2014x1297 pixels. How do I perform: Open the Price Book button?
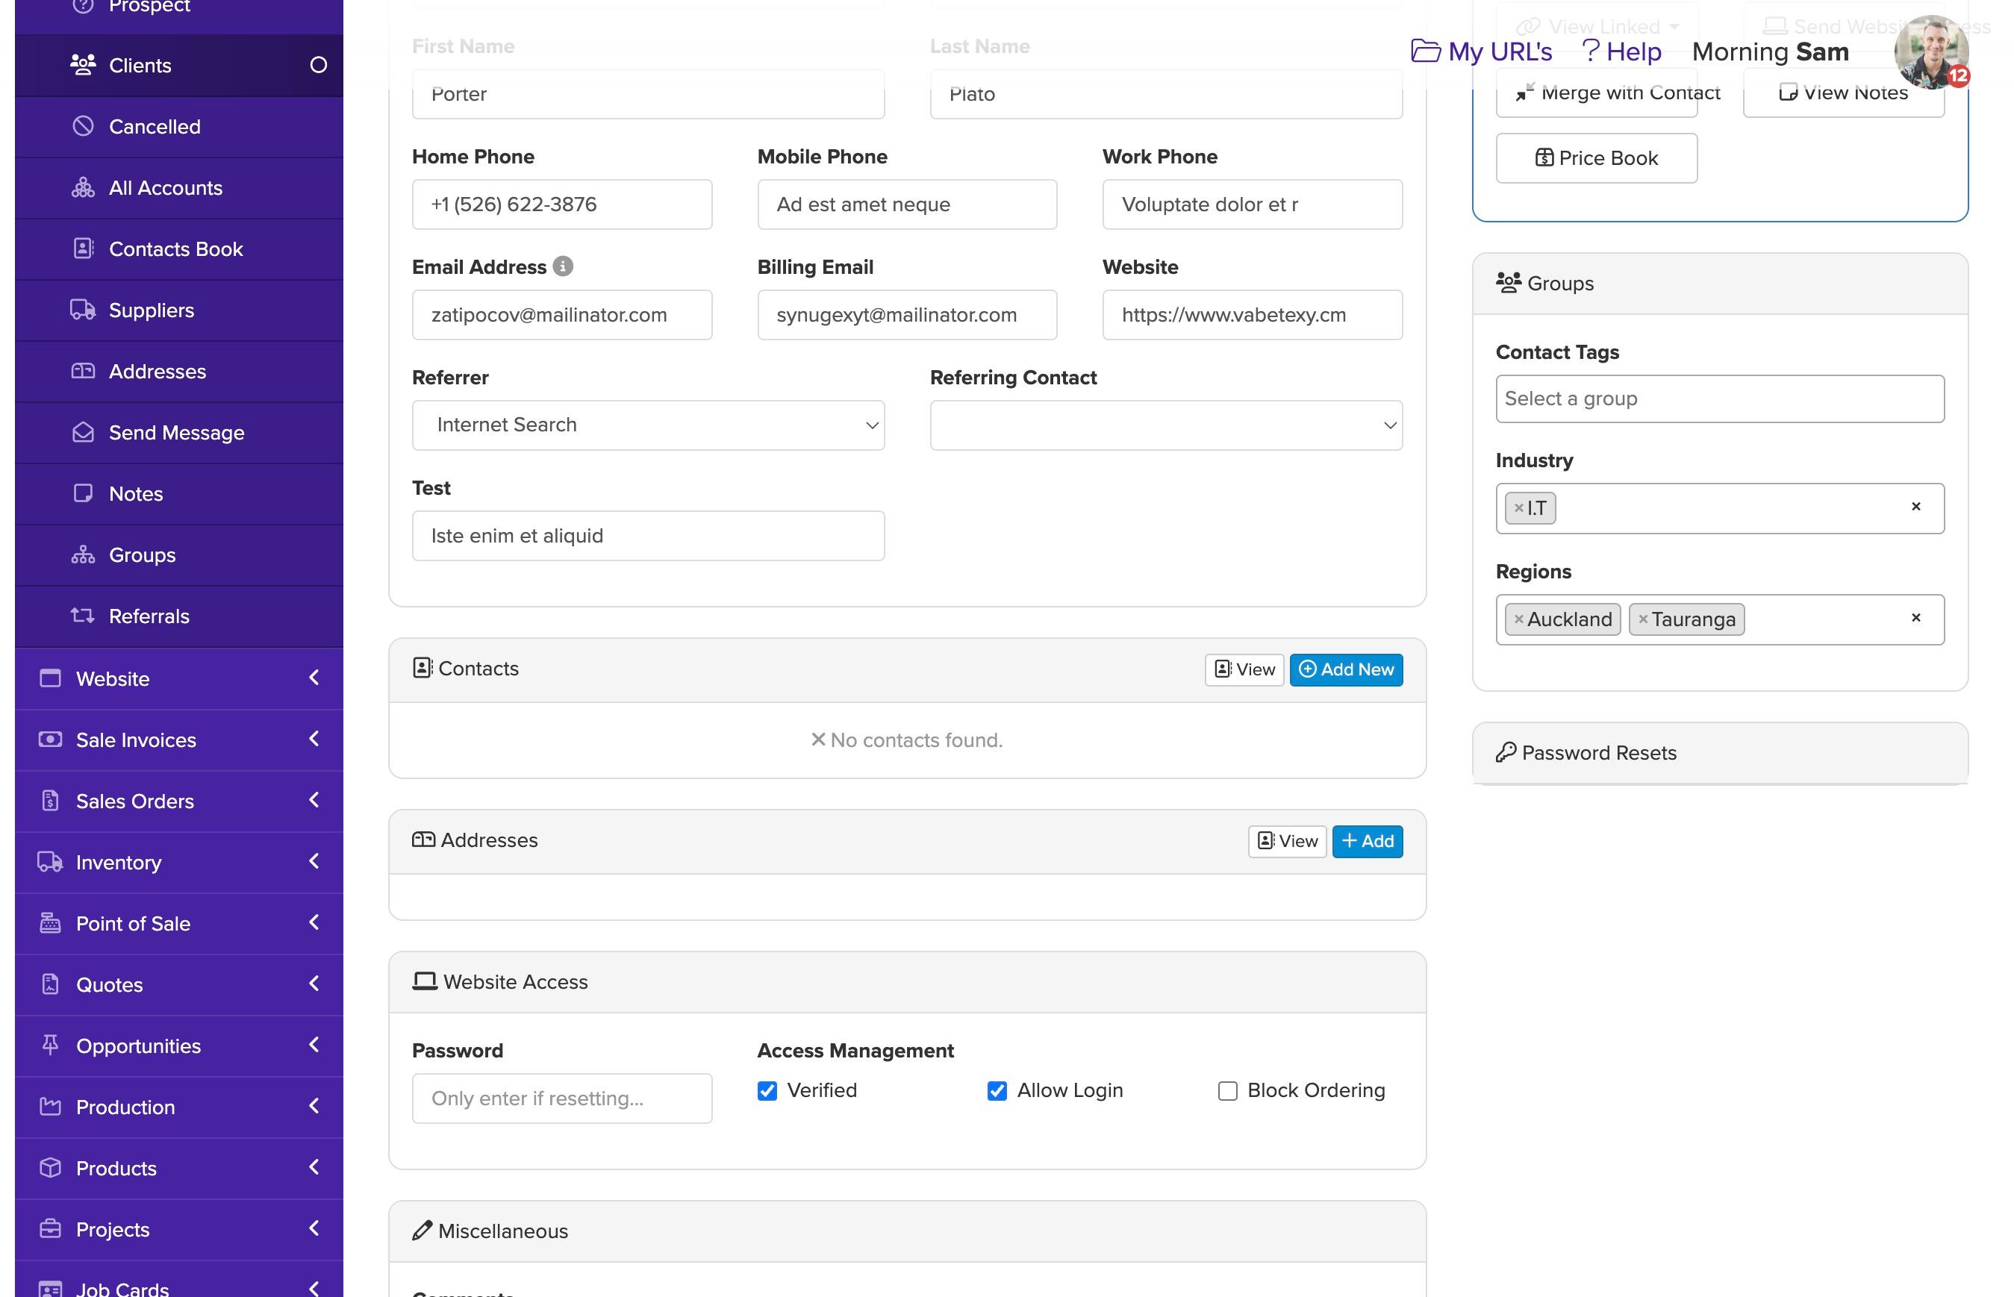[x=1595, y=158]
